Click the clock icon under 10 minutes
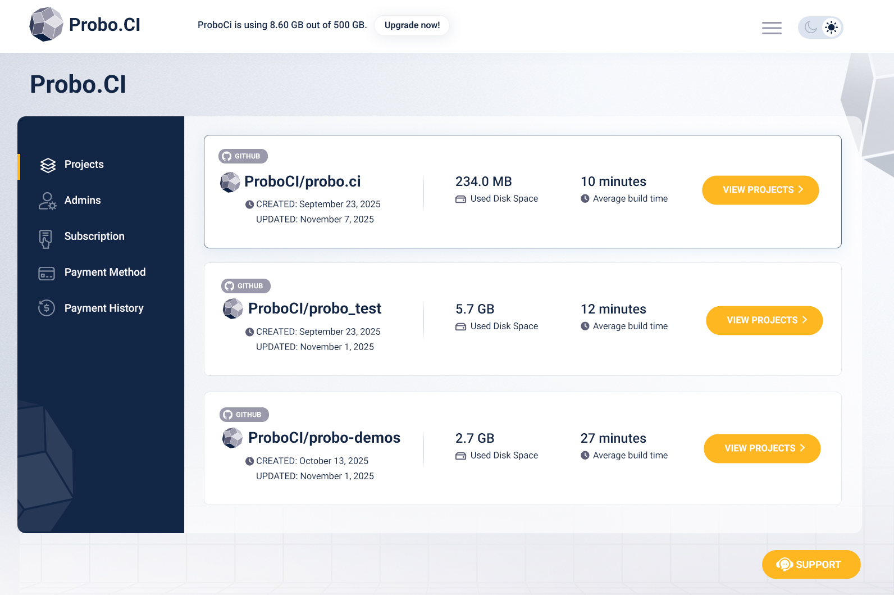Image resolution: width=894 pixels, height=595 pixels. click(x=585, y=198)
